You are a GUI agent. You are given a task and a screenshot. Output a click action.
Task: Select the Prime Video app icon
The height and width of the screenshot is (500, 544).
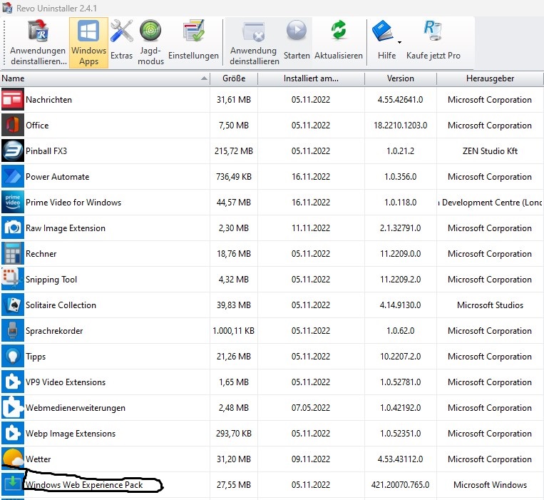13,202
